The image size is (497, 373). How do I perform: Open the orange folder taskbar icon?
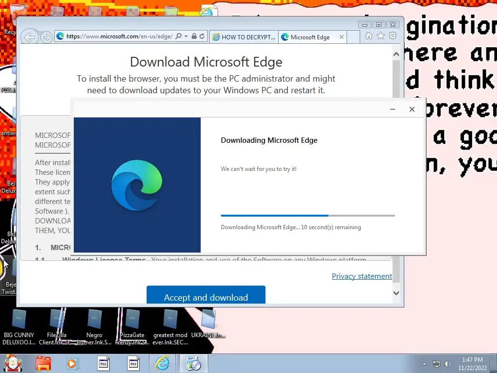click(43, 363)
